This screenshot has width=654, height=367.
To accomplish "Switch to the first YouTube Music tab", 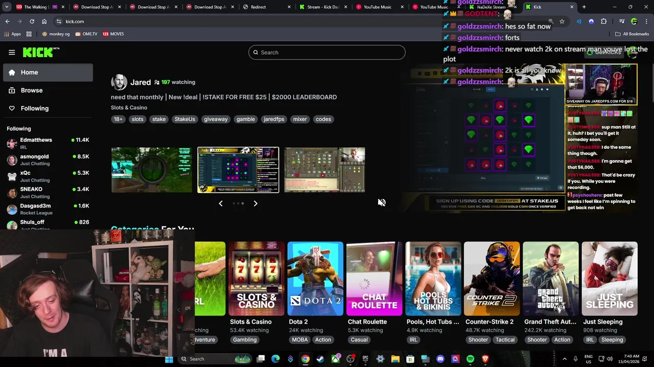I will (380, 7).
